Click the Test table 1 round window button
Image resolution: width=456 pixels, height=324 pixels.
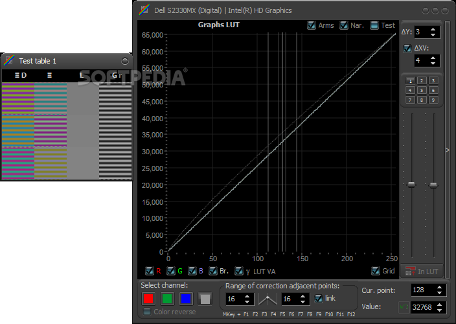click(x=125, y=61)
